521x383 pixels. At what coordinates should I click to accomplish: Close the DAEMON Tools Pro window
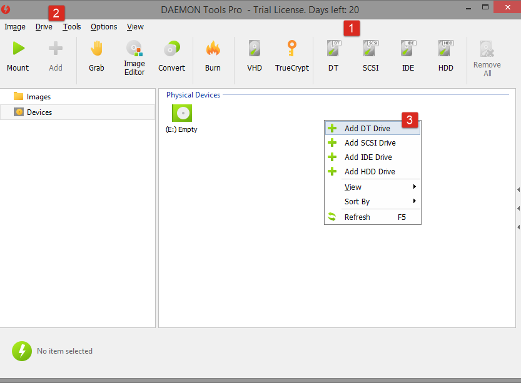coord(507,7)
